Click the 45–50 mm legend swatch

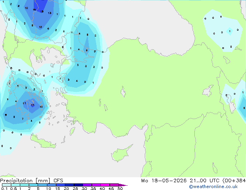point(114,185)
